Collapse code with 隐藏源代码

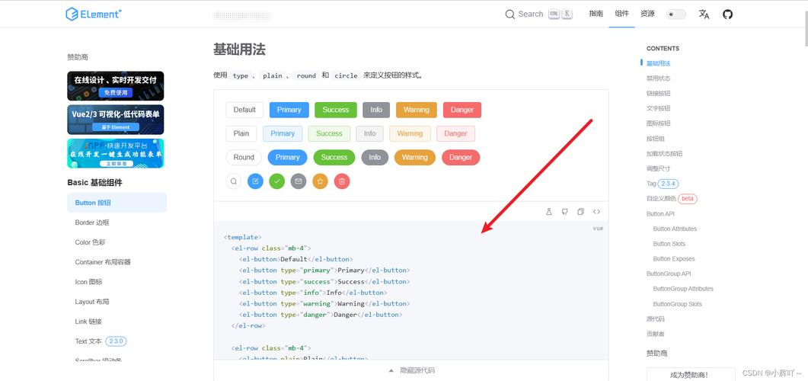point(411,370)
